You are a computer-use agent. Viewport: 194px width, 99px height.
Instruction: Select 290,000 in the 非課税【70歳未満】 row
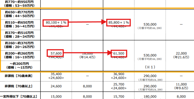[x=150, y=76]
